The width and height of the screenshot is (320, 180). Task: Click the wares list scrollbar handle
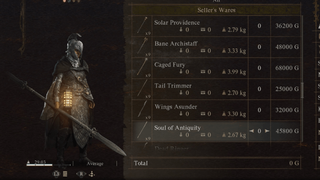coord(302,90)
